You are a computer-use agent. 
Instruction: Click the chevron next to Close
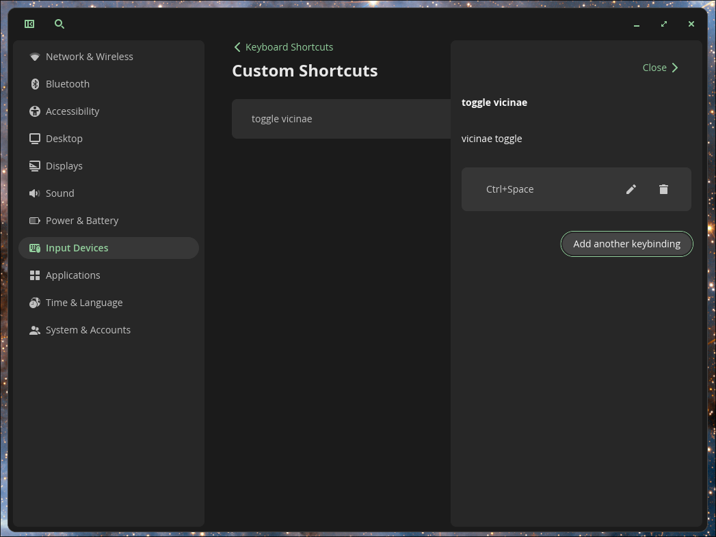[675, 68]
